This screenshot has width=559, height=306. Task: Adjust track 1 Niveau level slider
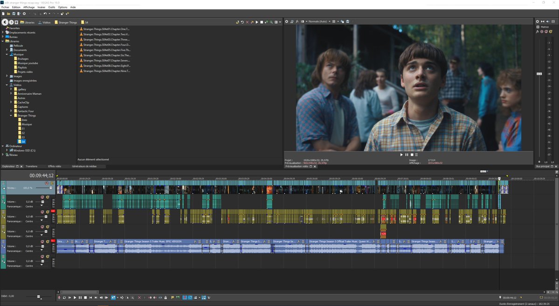point(51,188)
